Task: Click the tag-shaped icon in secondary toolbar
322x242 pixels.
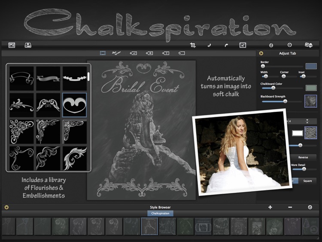Action: point(182,53)
